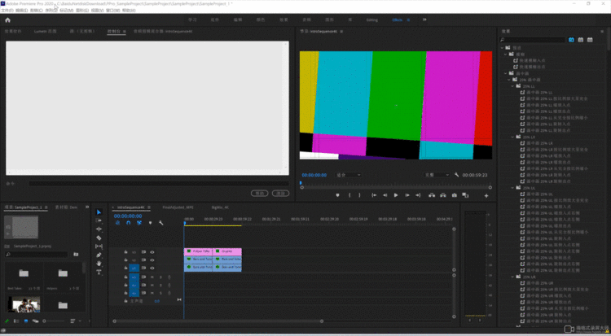Select the Pen tool
Image resolution: width=611 pixels, height=336 pixels.
[x=99, y=255]
